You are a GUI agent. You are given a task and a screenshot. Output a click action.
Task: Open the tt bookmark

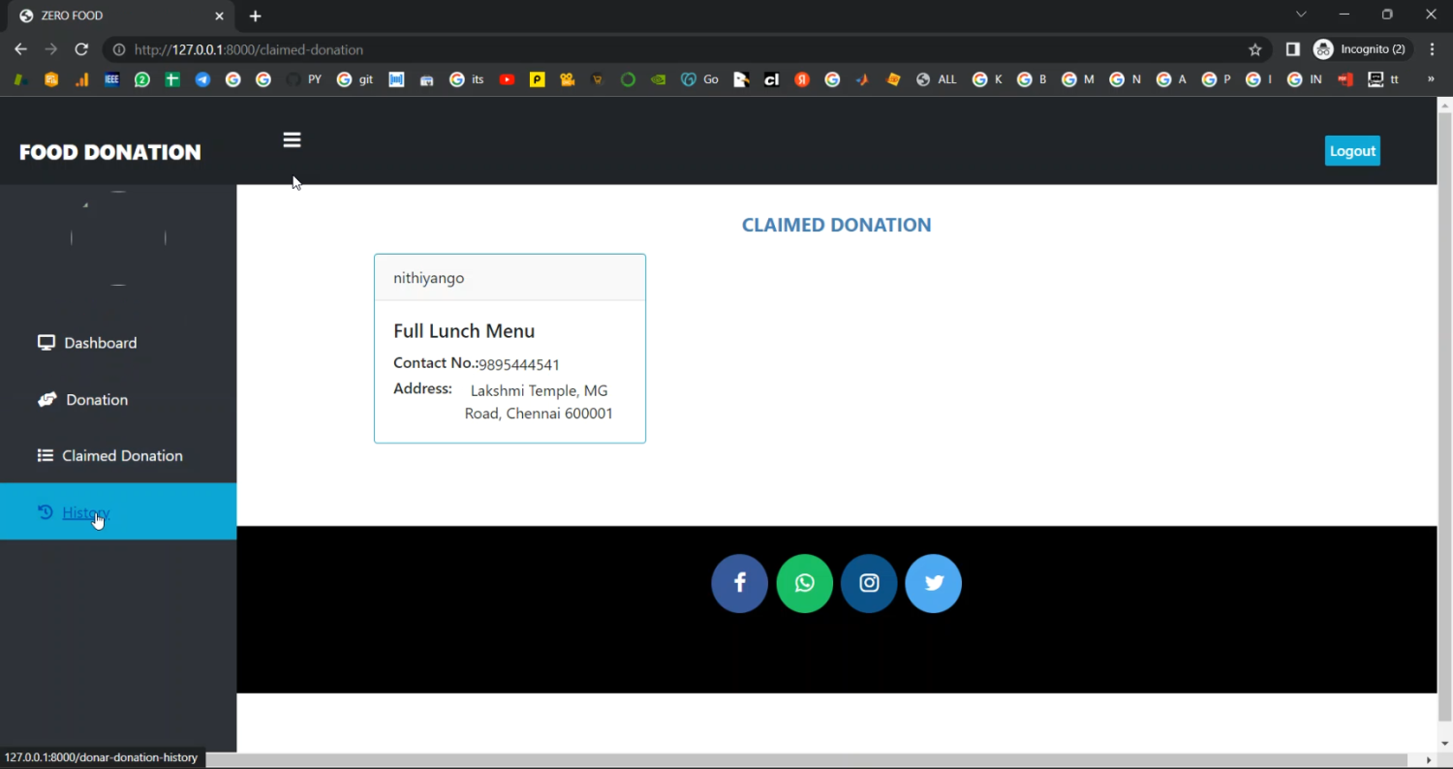[1383, 79]
